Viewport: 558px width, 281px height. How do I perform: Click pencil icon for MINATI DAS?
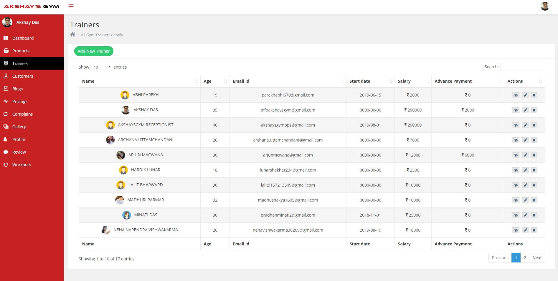[x=525, y=215]
